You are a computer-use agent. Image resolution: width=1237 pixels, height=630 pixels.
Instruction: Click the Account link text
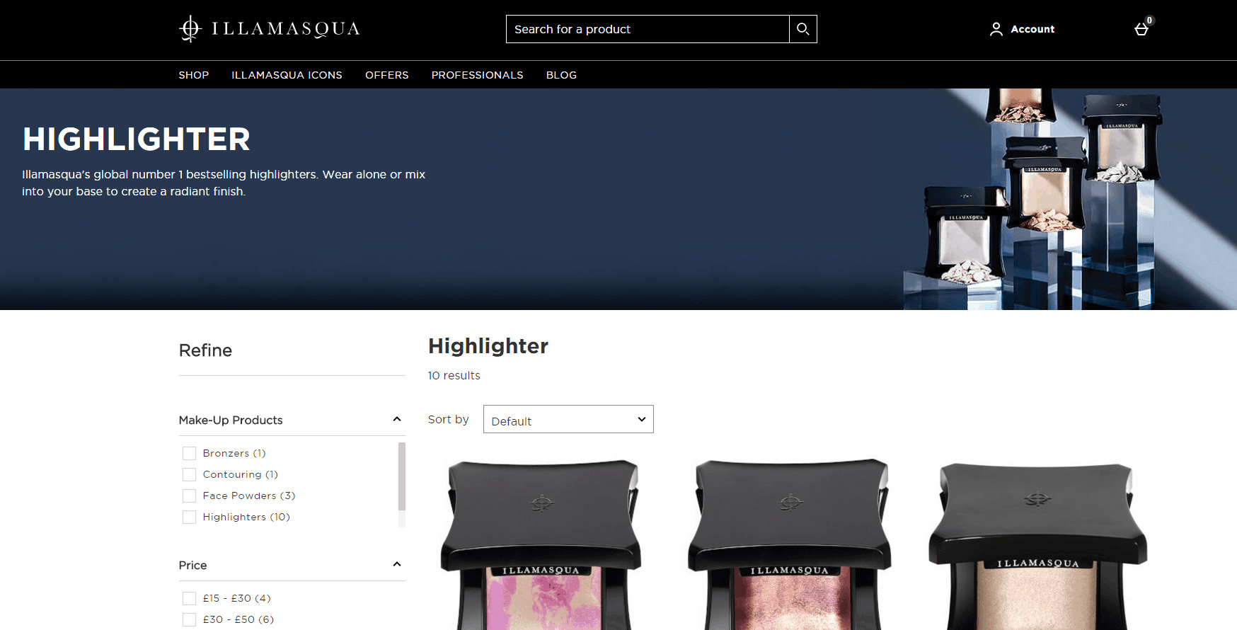click(1032, 29)
